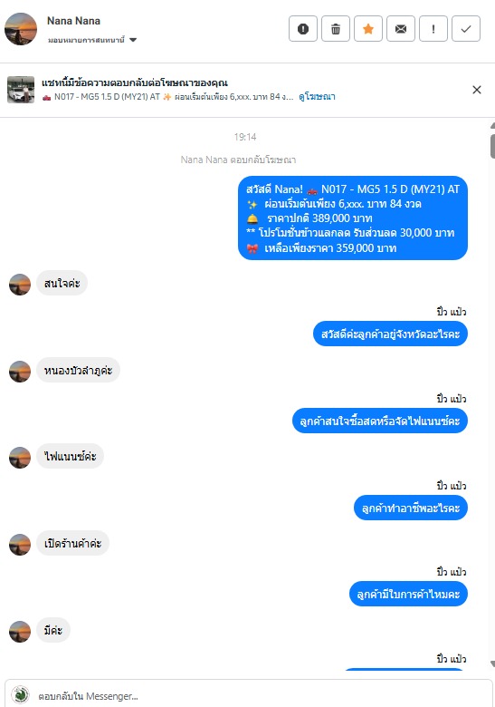
Task: Flag conversation with the exclamation mark icon
Action: coord(433,29)
